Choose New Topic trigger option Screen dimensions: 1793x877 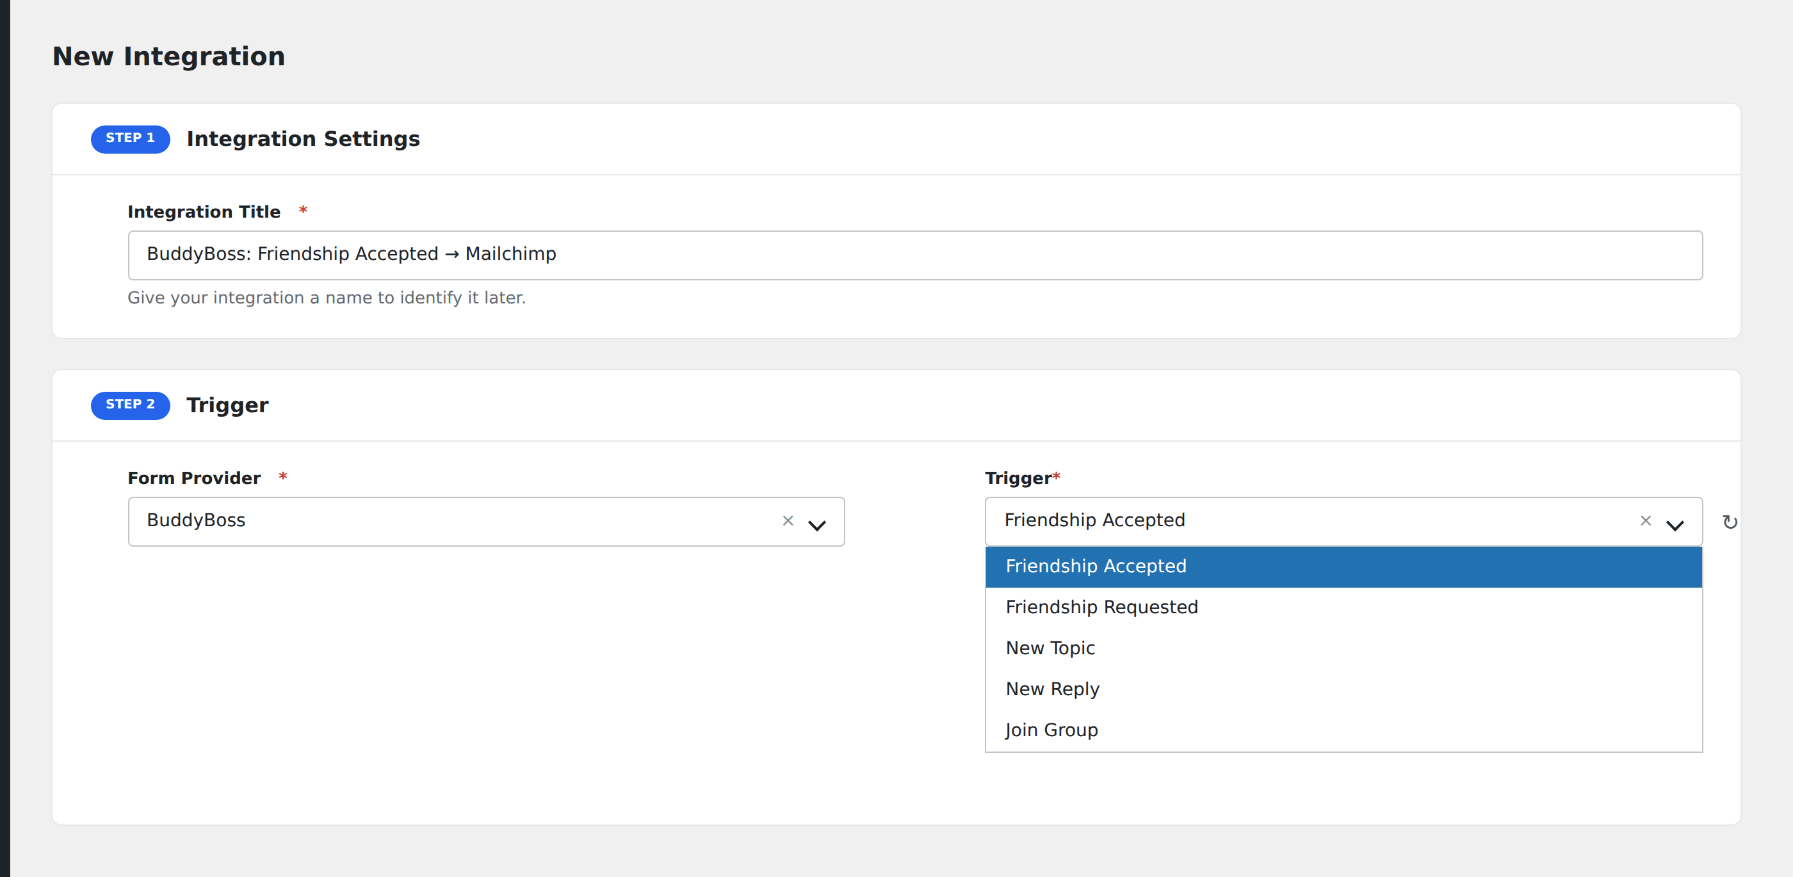[1343, 648]
